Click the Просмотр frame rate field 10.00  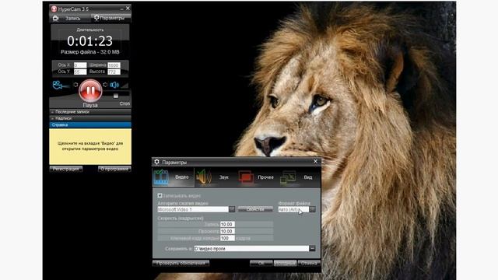227,232
